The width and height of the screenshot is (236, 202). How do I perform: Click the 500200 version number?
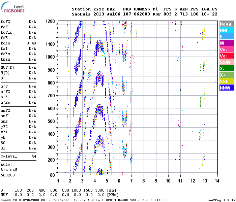[x=8, y=175]
